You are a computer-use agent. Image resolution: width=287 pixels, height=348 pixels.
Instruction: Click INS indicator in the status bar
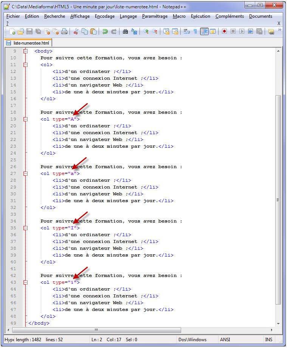click(x=268, y=340)
